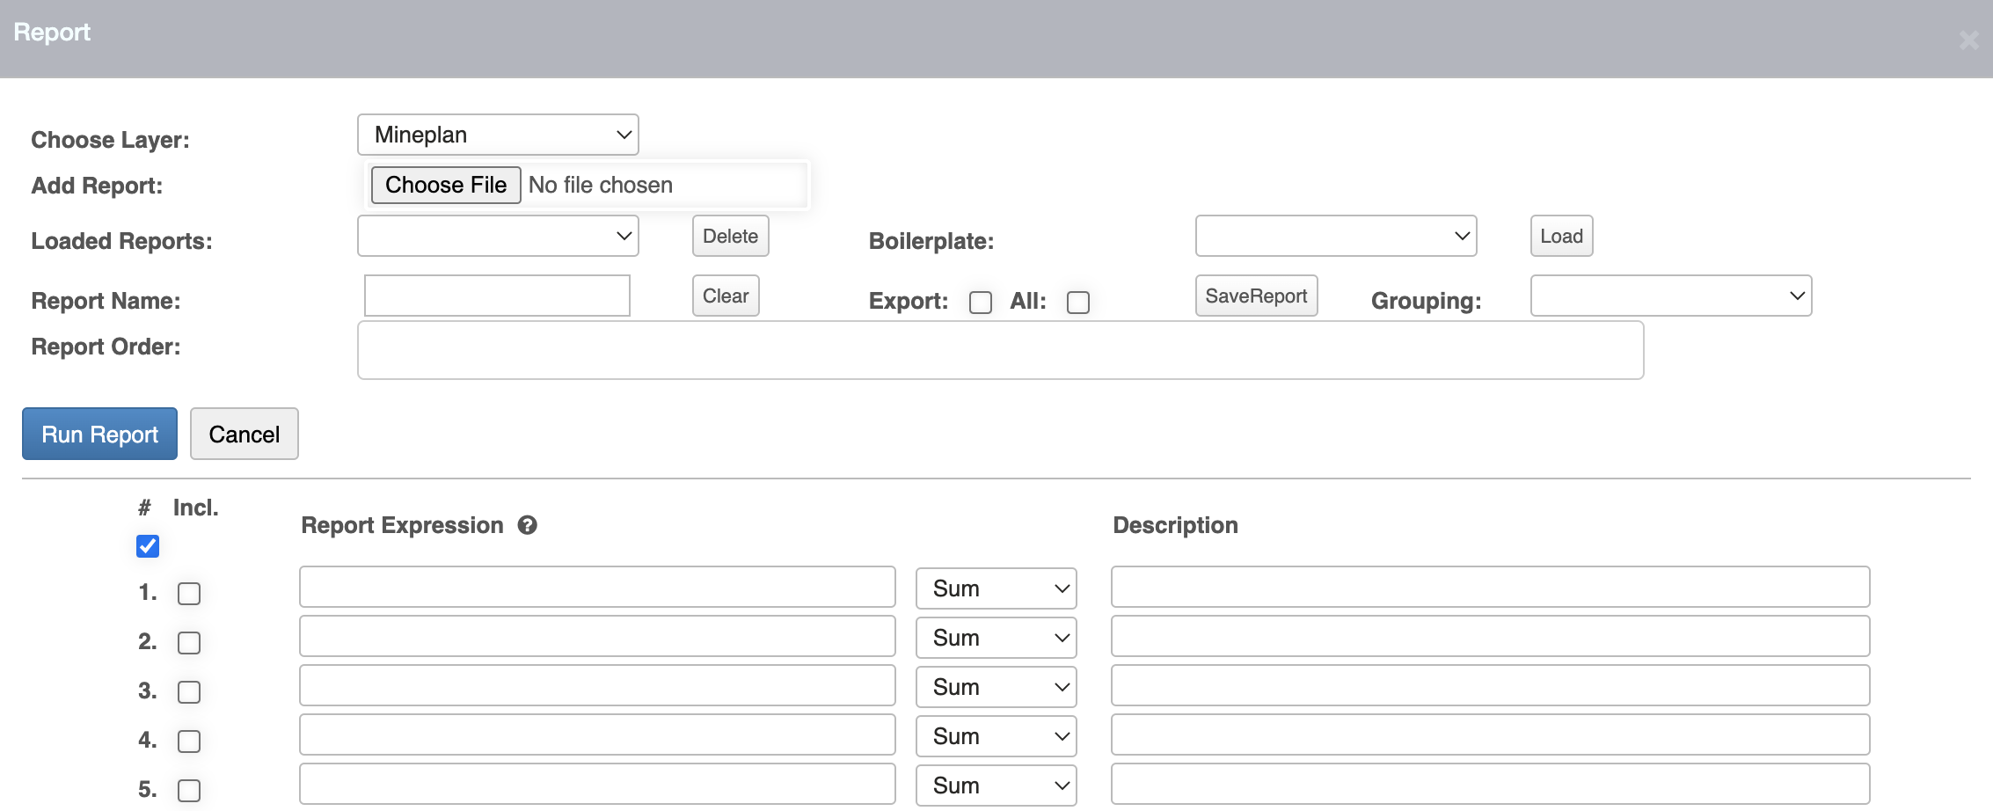The image size is (1993, 811).
Task: Click the Report Expression help icon
Action: coord(527,525)
